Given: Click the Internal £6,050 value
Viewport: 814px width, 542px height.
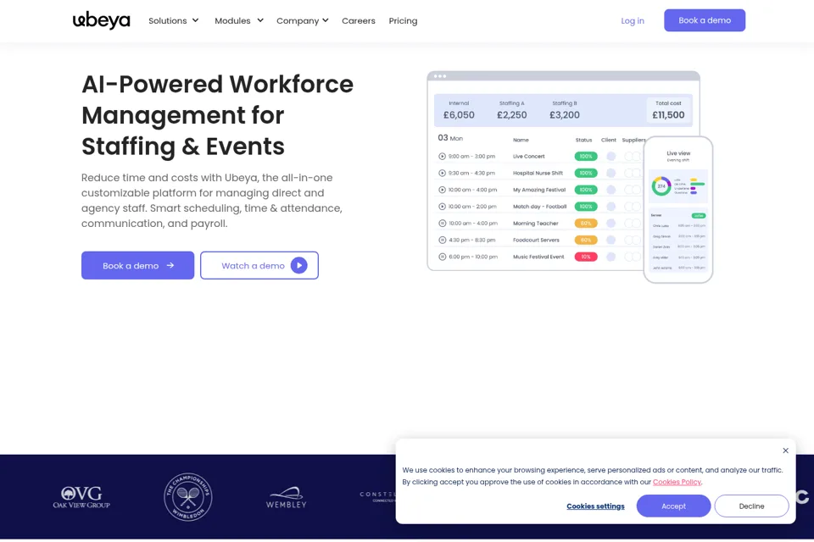Looking at the screenshot, I should pos(459,115).
